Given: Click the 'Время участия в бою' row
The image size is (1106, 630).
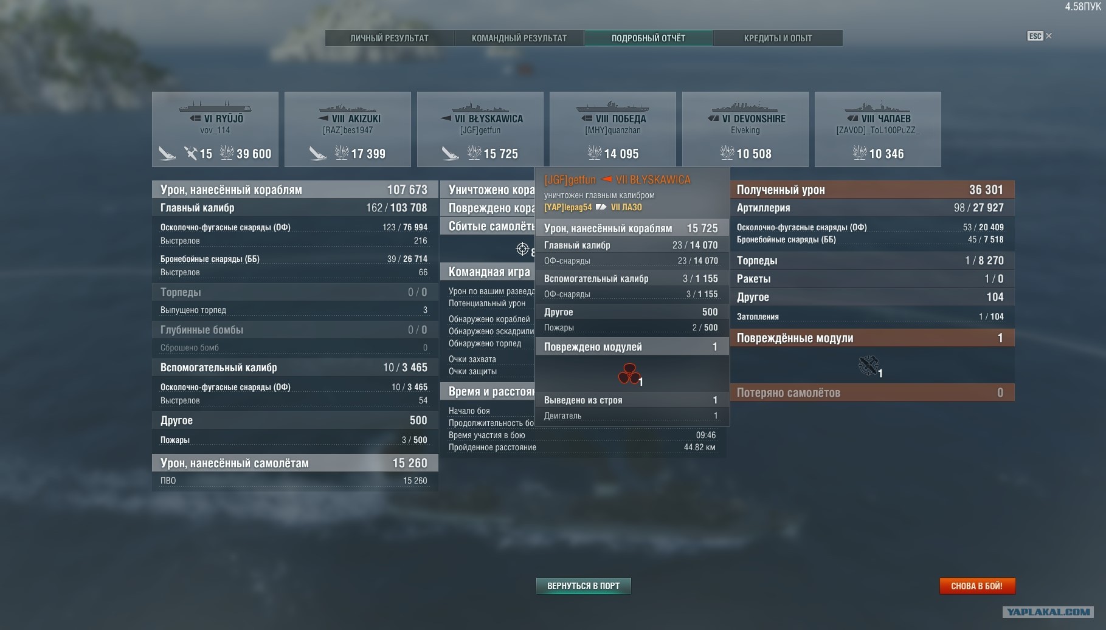Looking at the screenshot, I should tap(582, 435).
